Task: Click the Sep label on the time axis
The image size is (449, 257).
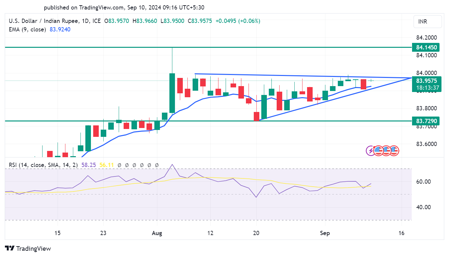Action: [x=325, y=233]
